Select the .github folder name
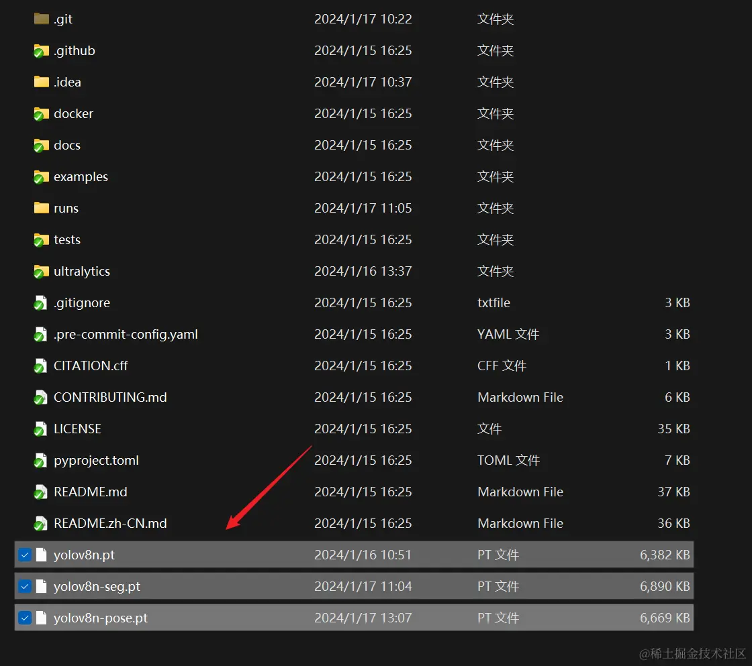This screenshot has width=752, height=666. (x=75, y=51)
